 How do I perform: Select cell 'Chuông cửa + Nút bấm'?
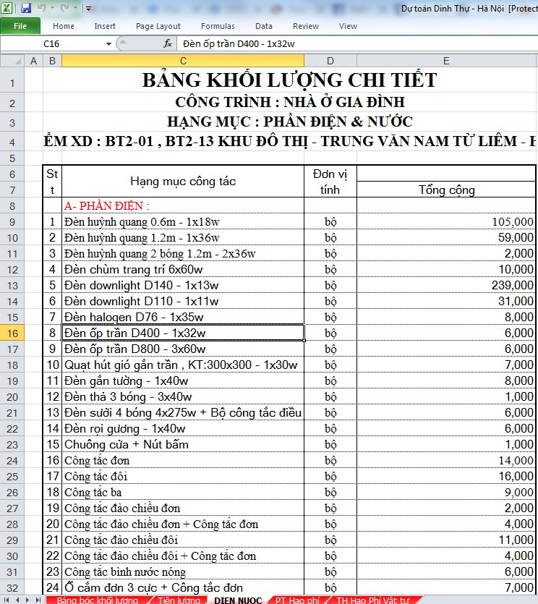click(x=183, y=445)
